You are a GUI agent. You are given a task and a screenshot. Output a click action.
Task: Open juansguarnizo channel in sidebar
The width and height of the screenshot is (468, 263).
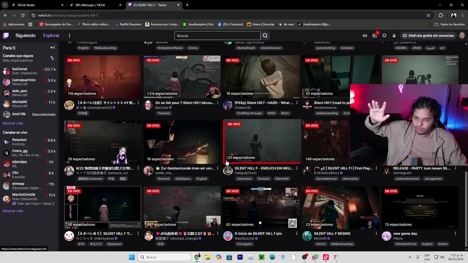click(x=29, y=82)
